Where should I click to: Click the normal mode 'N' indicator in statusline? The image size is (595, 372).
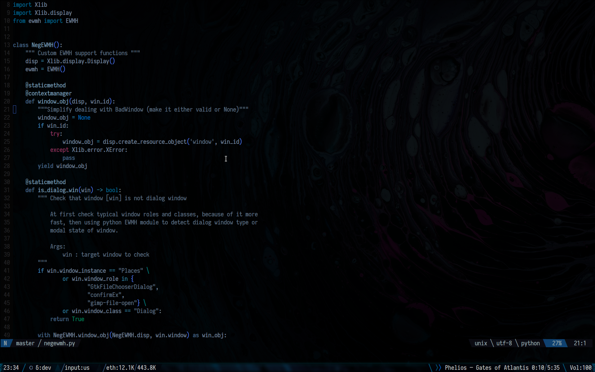click(x=5, y=343)
